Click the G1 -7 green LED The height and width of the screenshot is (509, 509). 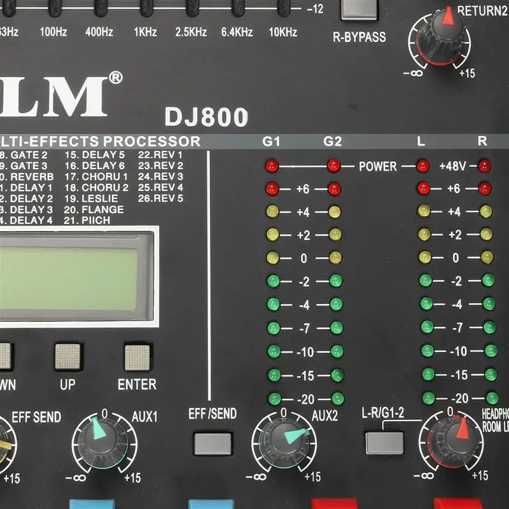274,328
